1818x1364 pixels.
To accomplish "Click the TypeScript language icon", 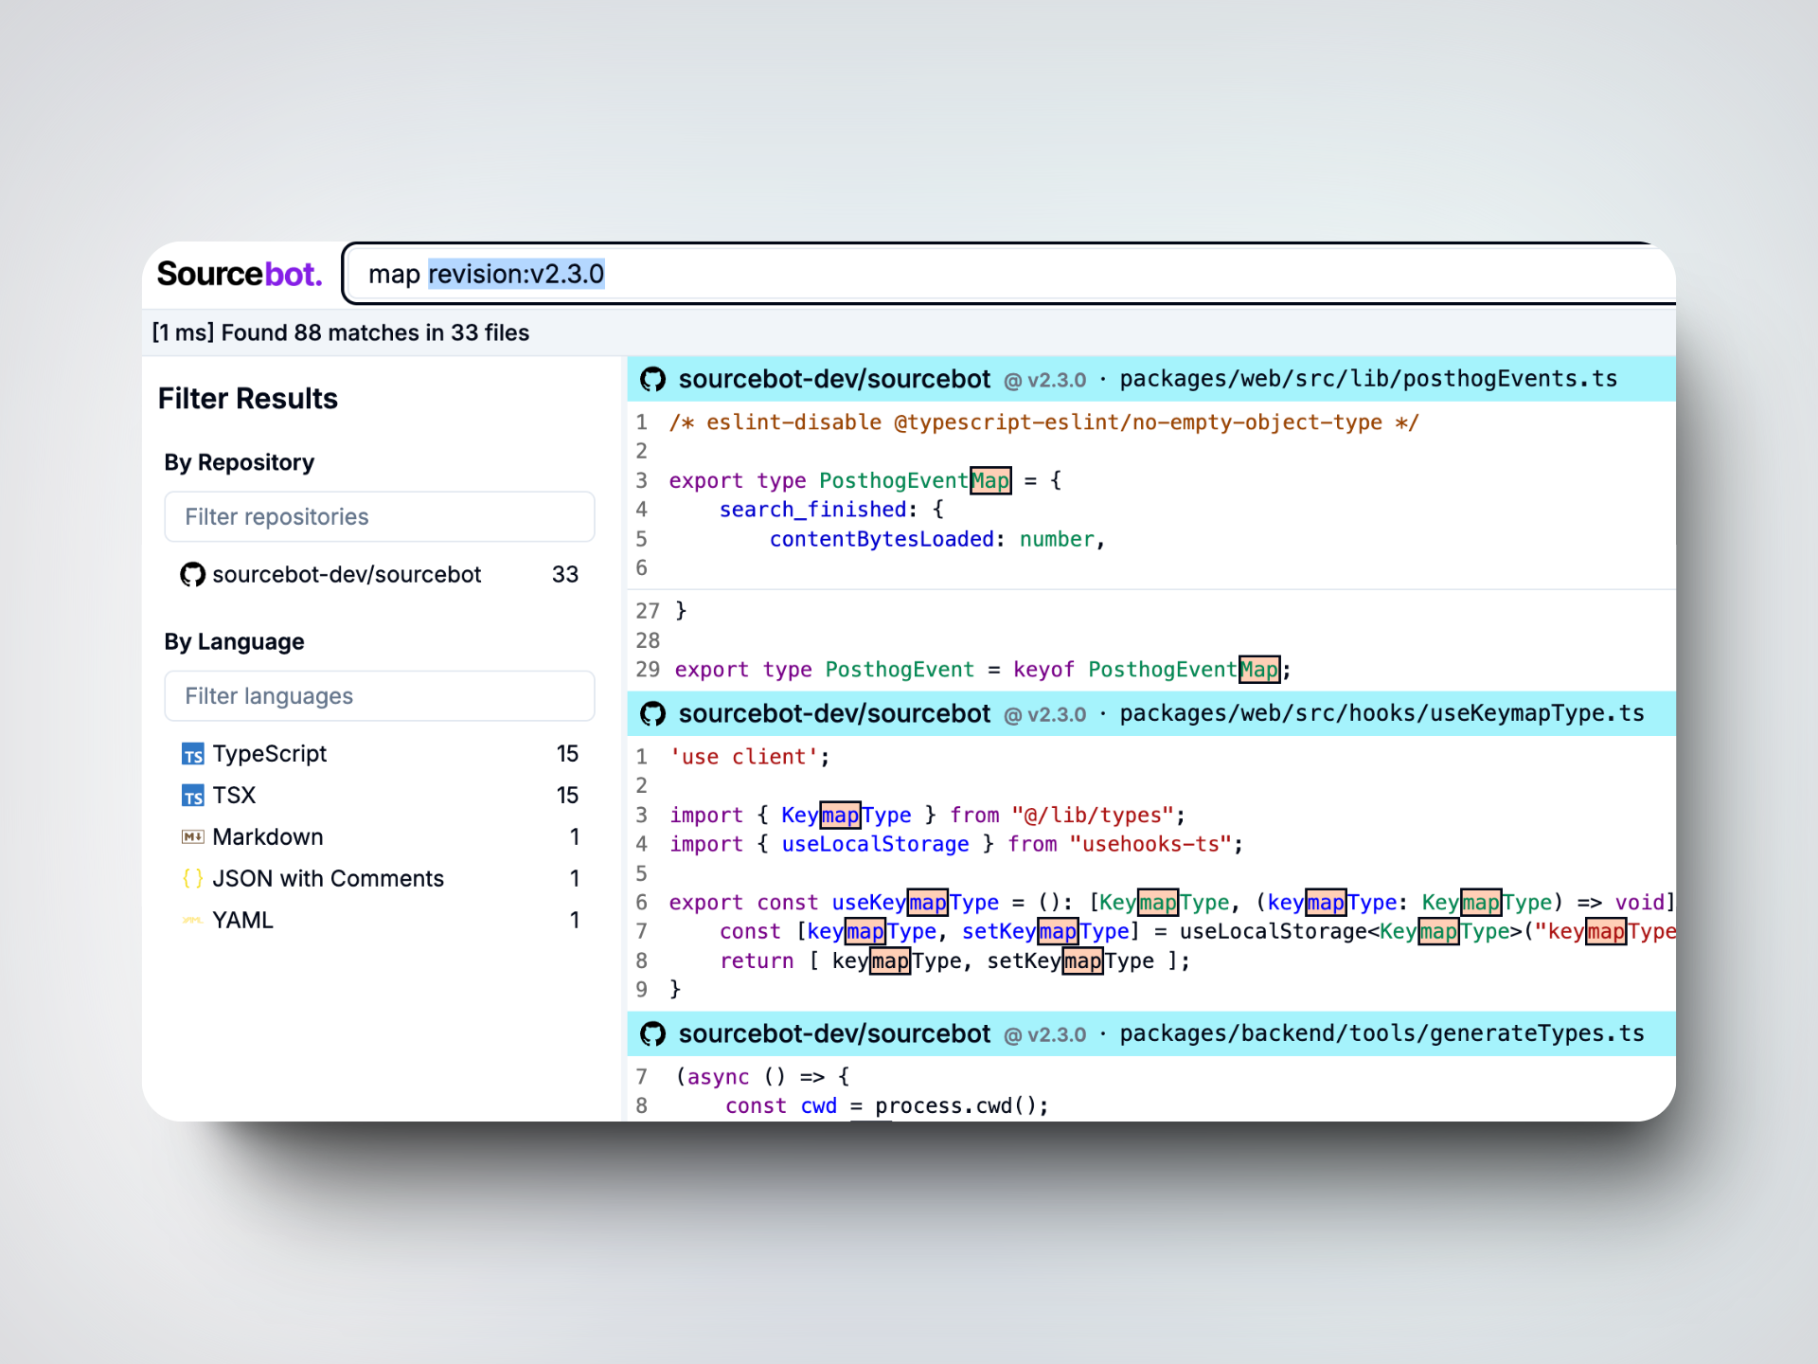I will click(x=192, y=754).
